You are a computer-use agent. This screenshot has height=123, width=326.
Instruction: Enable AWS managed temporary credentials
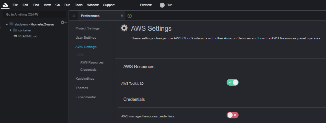pos(233,115)
